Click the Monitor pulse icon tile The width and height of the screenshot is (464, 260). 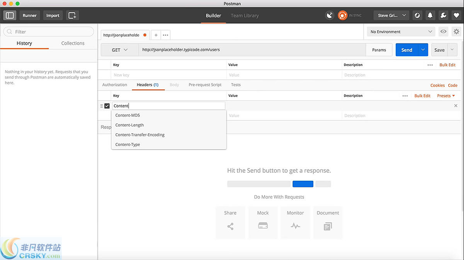[x=295, y=222]
